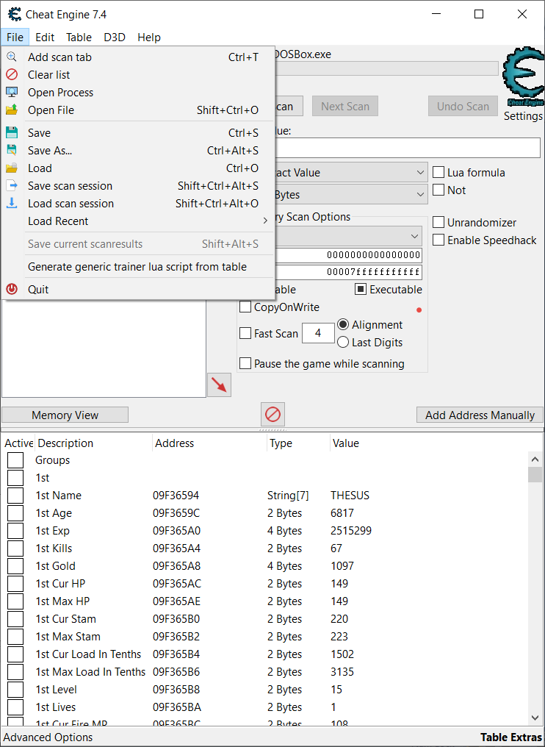The height and width of the screenshot is (747, 545).
Task: Toggle the Enable Speedhack checkbox
Action: pos(438,240)
